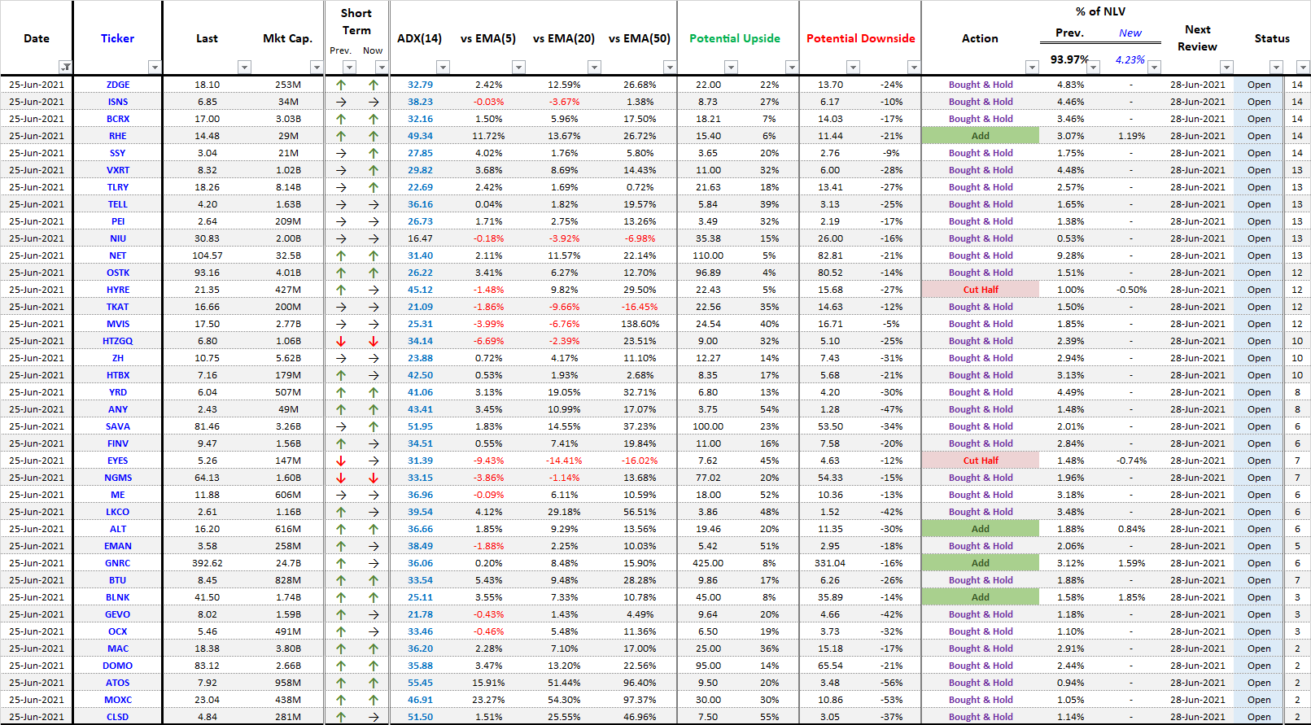The image size is (1311, 725).
Task: Click the Ticker column header
Action: coord(118,38)
